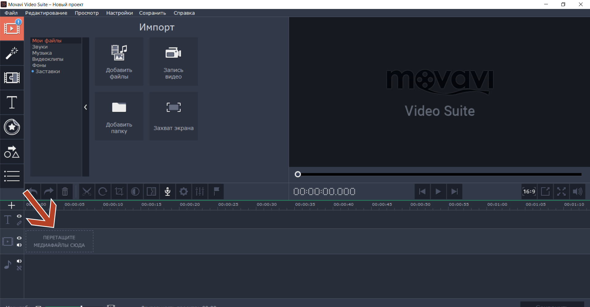Open the Настройки menu
The image size is (590, 307).
[119, 13]
